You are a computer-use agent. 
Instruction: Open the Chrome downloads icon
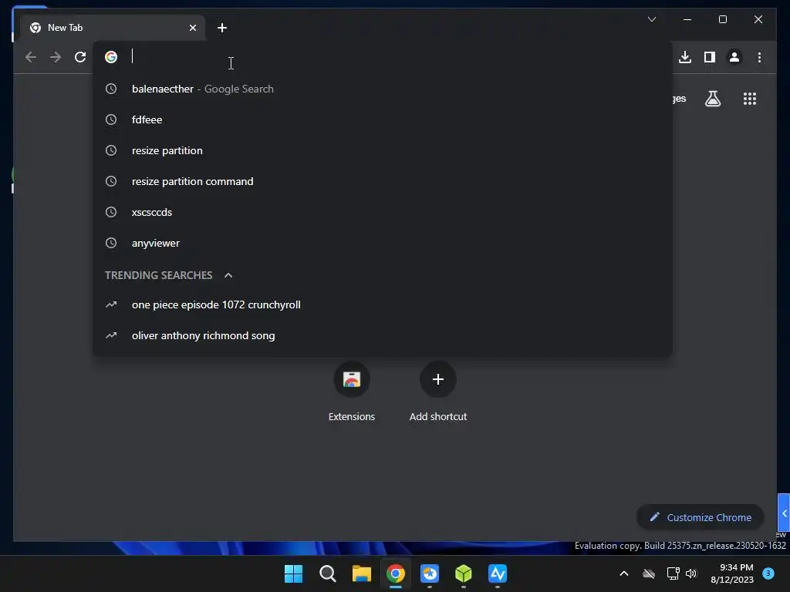(685, 57)
